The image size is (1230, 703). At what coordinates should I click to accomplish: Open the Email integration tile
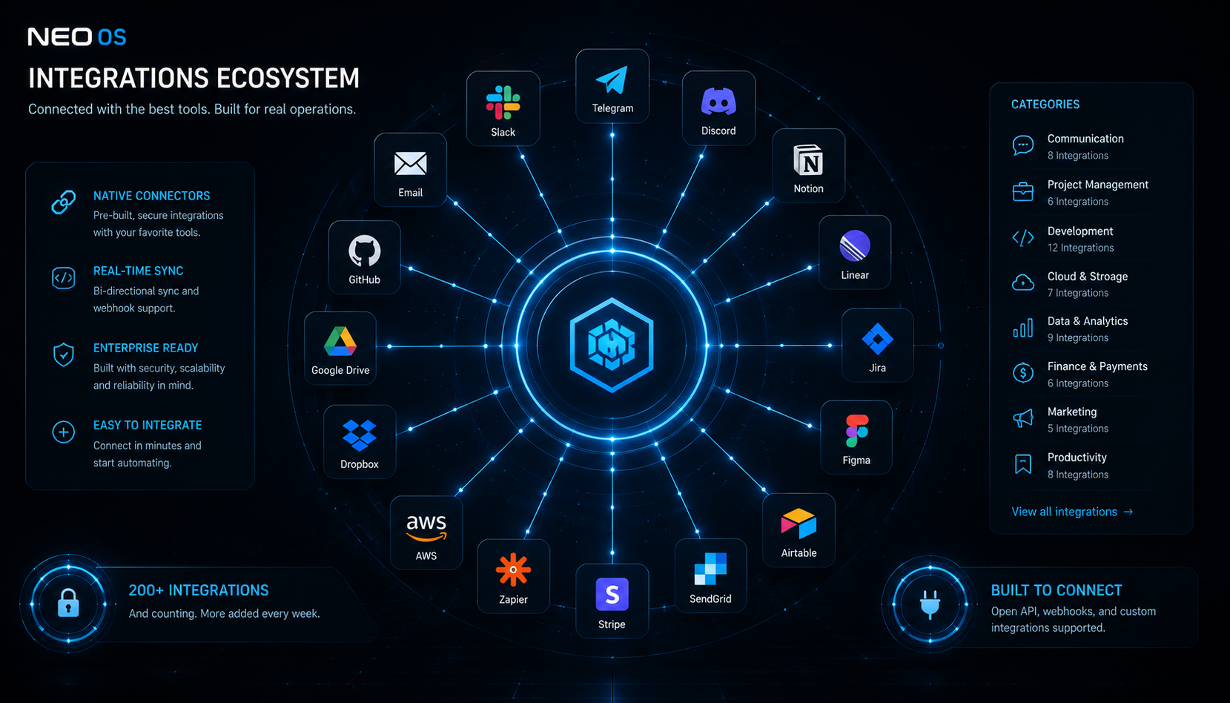pos(411,170)
